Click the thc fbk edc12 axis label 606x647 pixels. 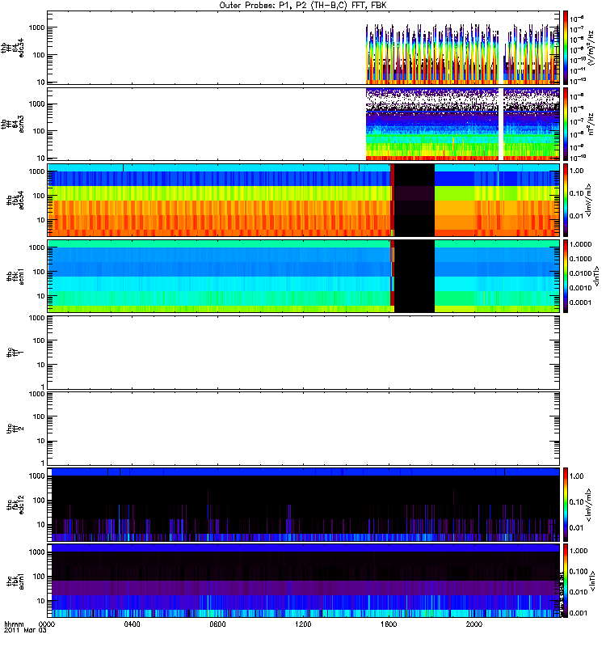[15, 504]
